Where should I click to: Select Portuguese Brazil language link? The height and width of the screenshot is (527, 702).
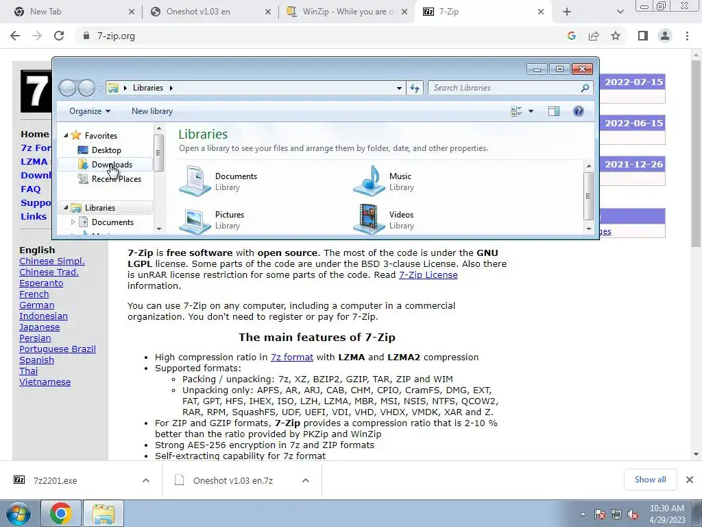[x=58, y=349]
